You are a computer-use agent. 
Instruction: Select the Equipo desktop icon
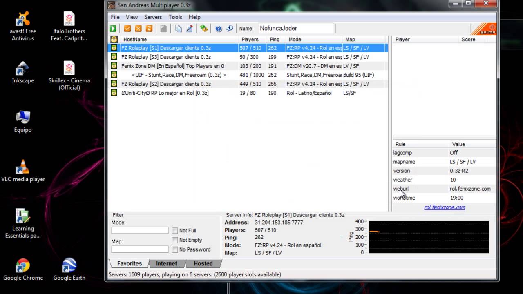pos(23,122)
